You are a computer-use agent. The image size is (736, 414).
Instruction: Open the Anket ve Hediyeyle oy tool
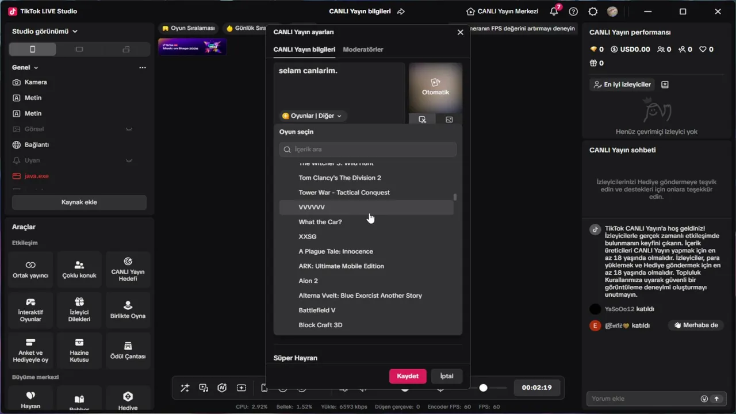pos(30,350)
